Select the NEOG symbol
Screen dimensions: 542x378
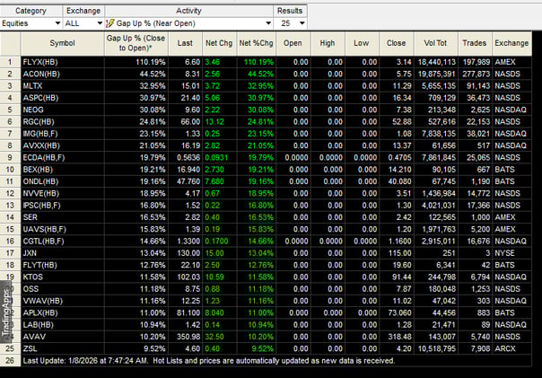(x=33, y=110)
